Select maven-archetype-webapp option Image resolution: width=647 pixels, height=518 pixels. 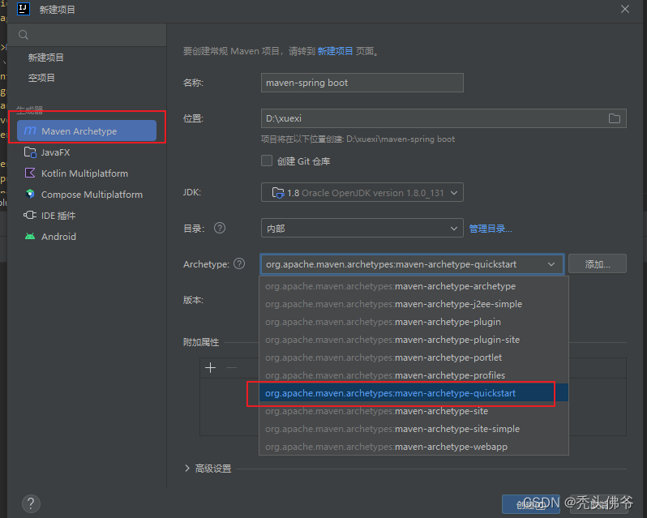point(413,447)
